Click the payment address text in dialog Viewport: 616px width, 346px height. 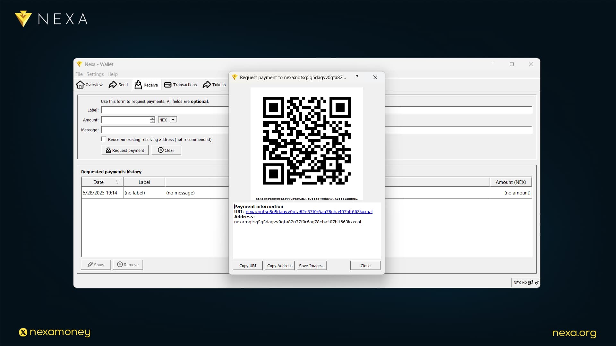click(297, 222)
